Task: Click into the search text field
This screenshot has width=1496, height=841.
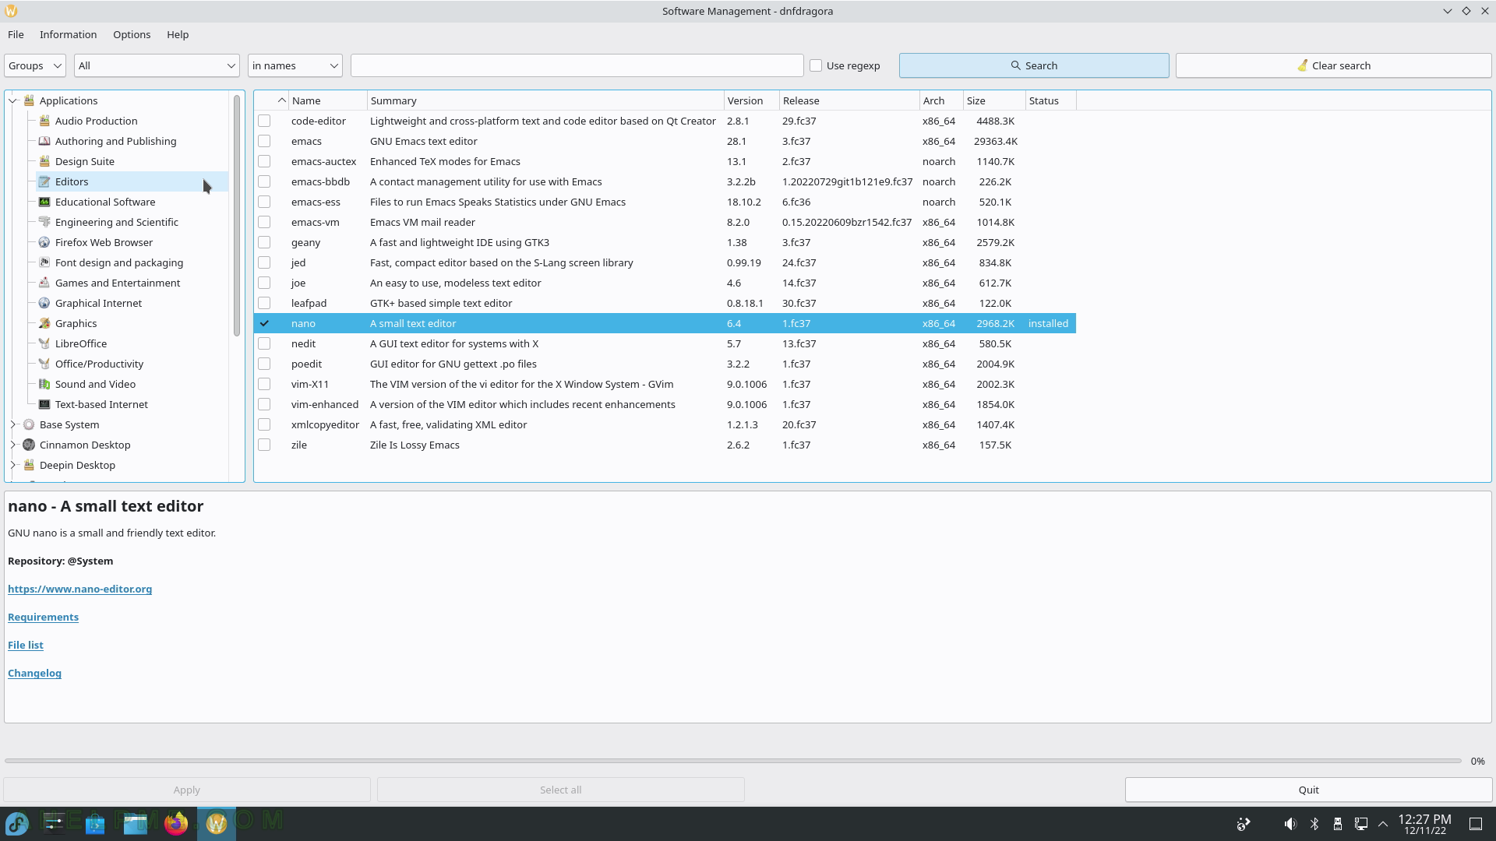Action: click(577, 65)
